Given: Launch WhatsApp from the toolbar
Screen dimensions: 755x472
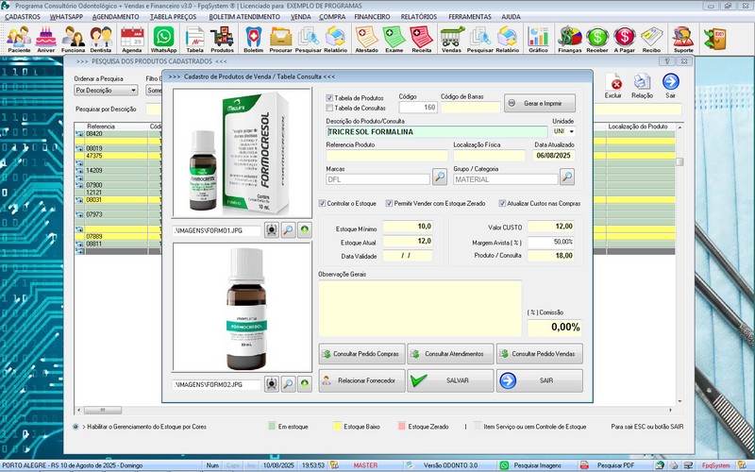Looking at the screenshot, I should pyautogui.click(x=164, y=39).
